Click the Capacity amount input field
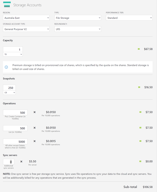 (x=13, y=49)
